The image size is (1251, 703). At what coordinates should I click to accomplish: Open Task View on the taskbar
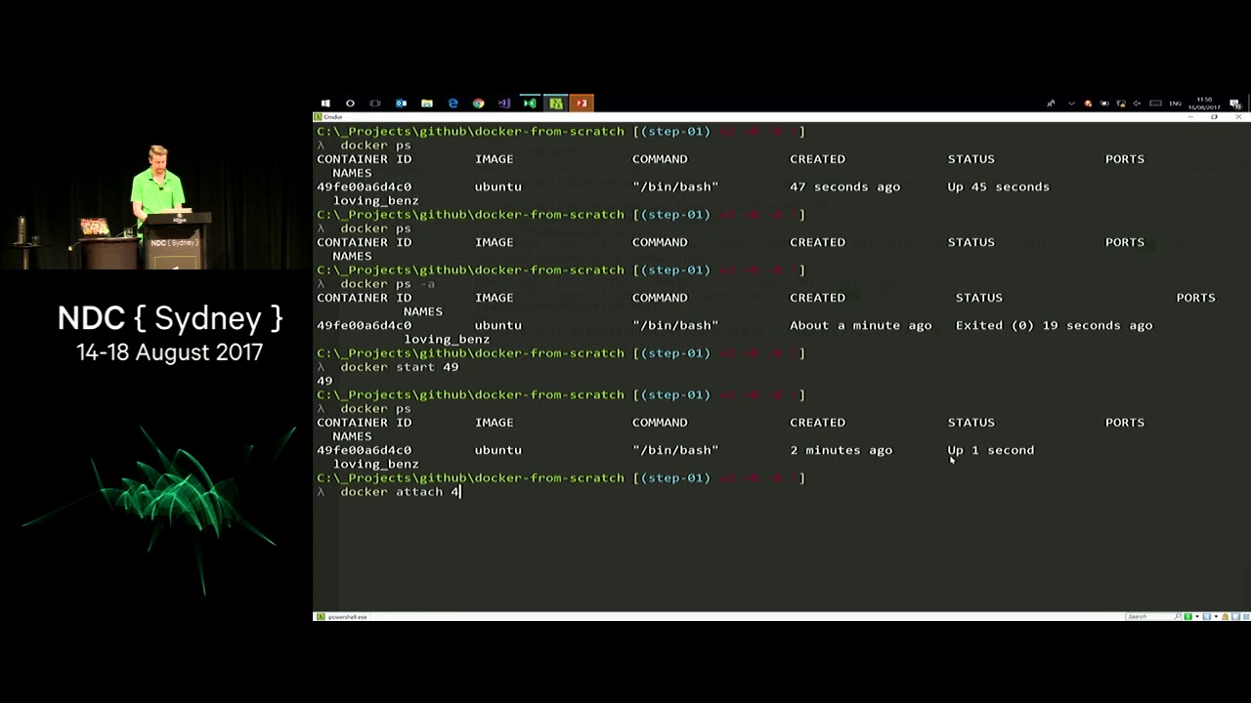tap(375, 103)
